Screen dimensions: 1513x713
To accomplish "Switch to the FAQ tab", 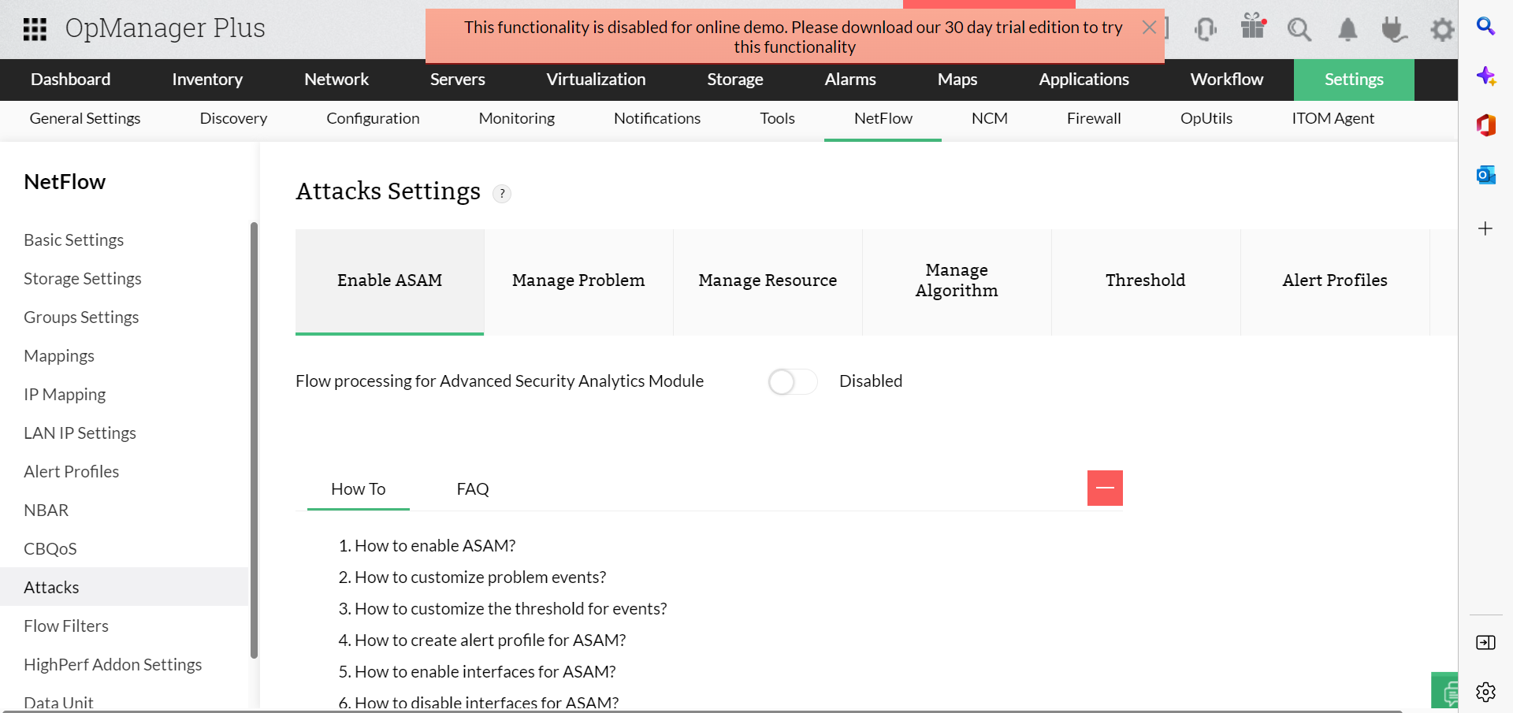I will click(x=473, y=489).
